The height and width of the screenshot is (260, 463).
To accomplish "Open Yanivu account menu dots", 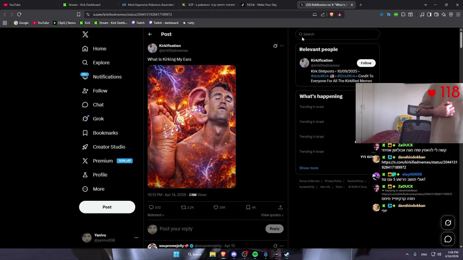I will [136, 238].
